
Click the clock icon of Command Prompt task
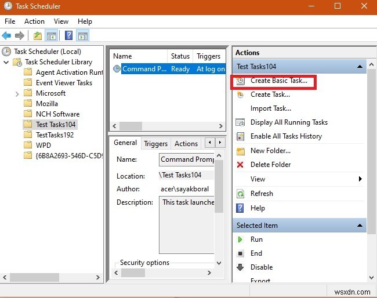pos(117,69)
